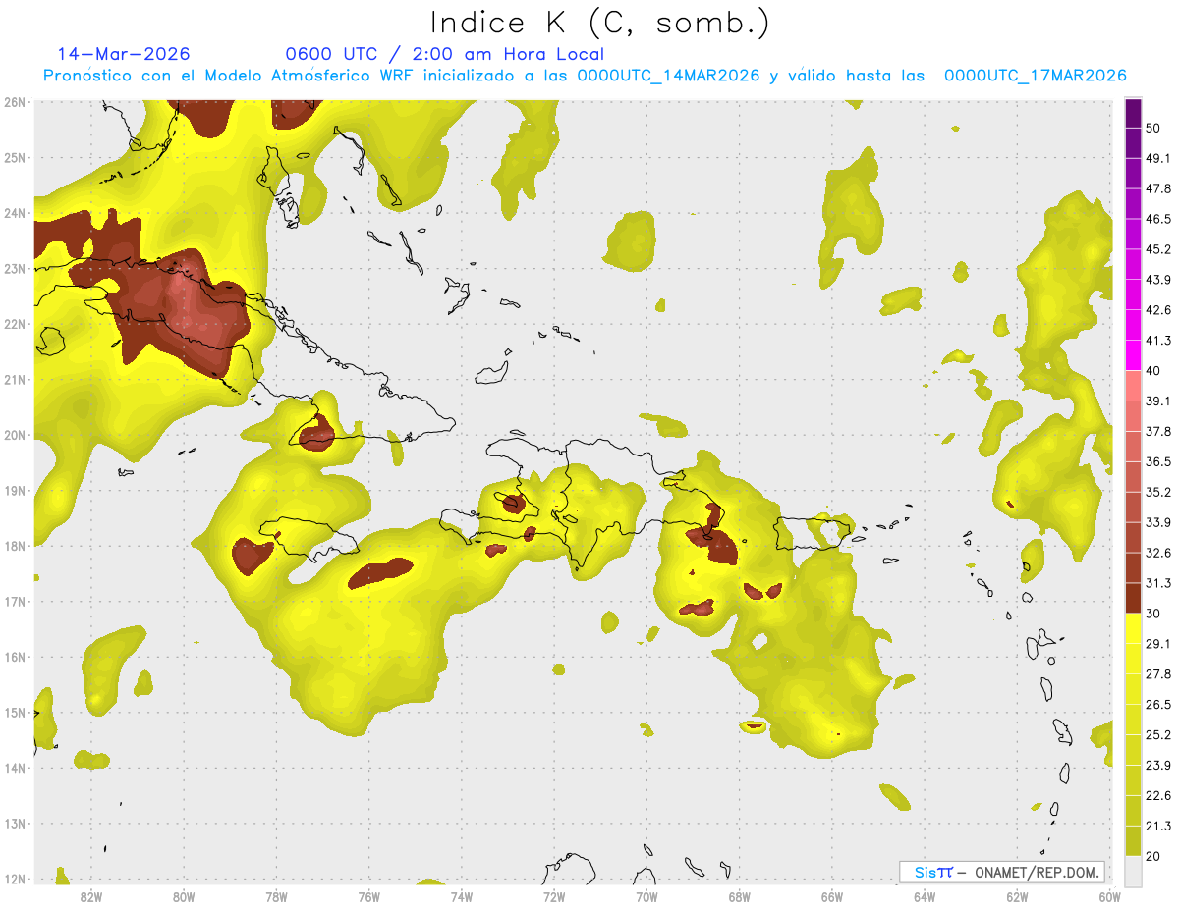The image size is (1179, 910).
Task: Click the "17N" latitude label
Action: [15, 601]
